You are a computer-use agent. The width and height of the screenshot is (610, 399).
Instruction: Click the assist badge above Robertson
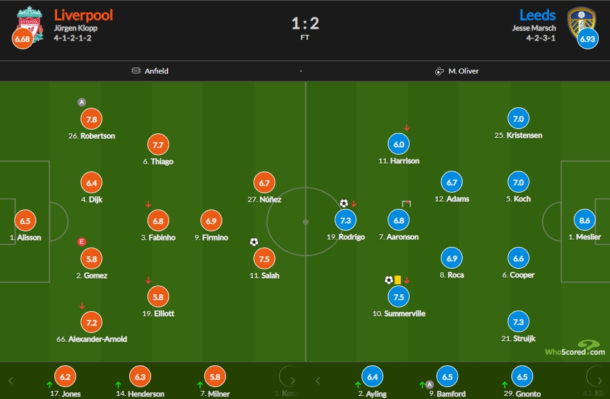(x=81, y=102)
